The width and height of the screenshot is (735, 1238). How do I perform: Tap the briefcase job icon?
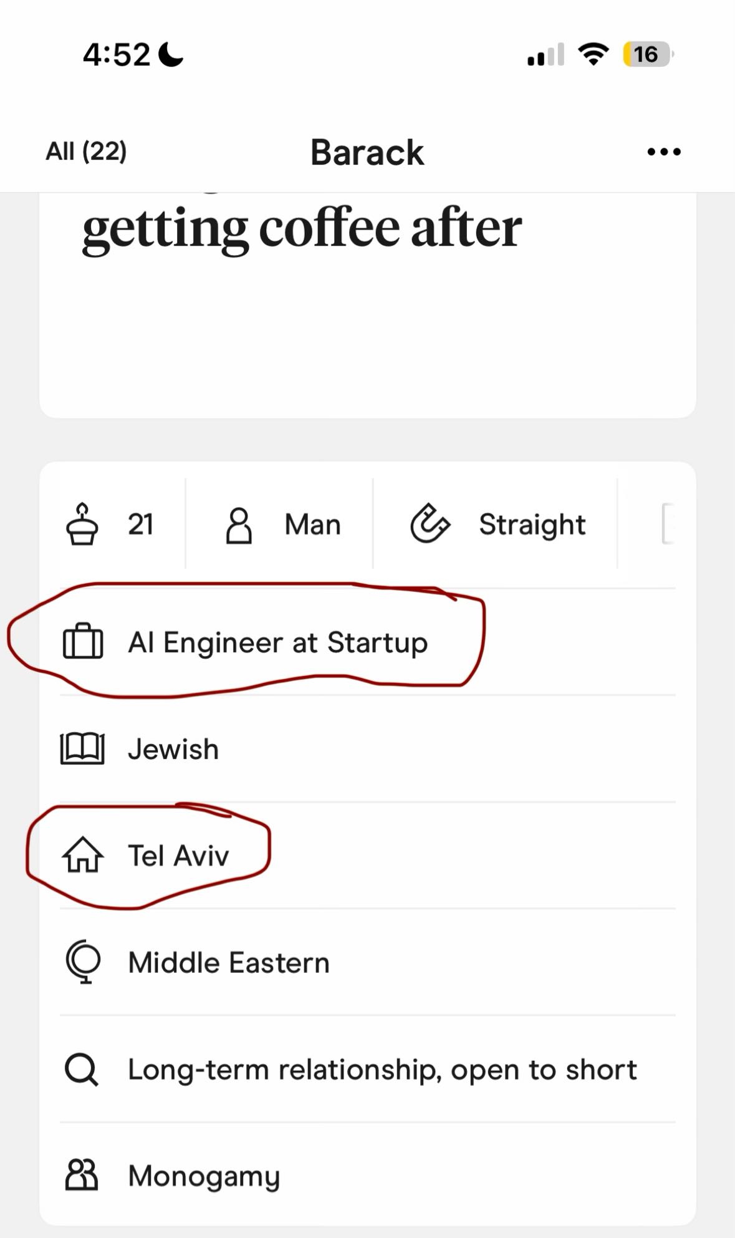[x=83, y=642]
